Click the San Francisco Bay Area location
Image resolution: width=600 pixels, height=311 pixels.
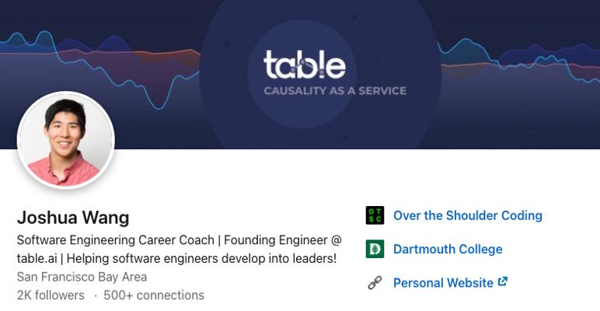pos(82,277)
